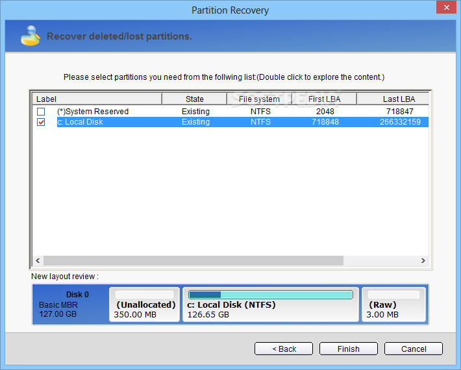Click the horizontal scrollbar right arrow
461x370 pixels.
[423, 260]
